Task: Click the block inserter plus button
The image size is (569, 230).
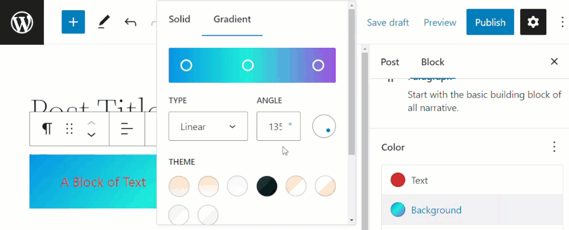Action: (73, 22)
